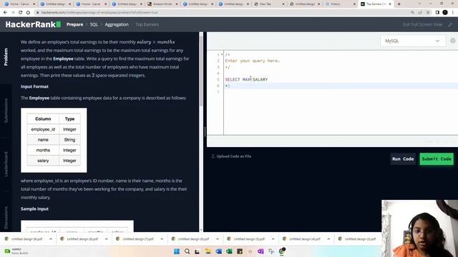Image resolution: width=458 pixels, height=257 pixels.
Task: Expand options for Untitled design (9).pdf download
Action: coord(51,239)
